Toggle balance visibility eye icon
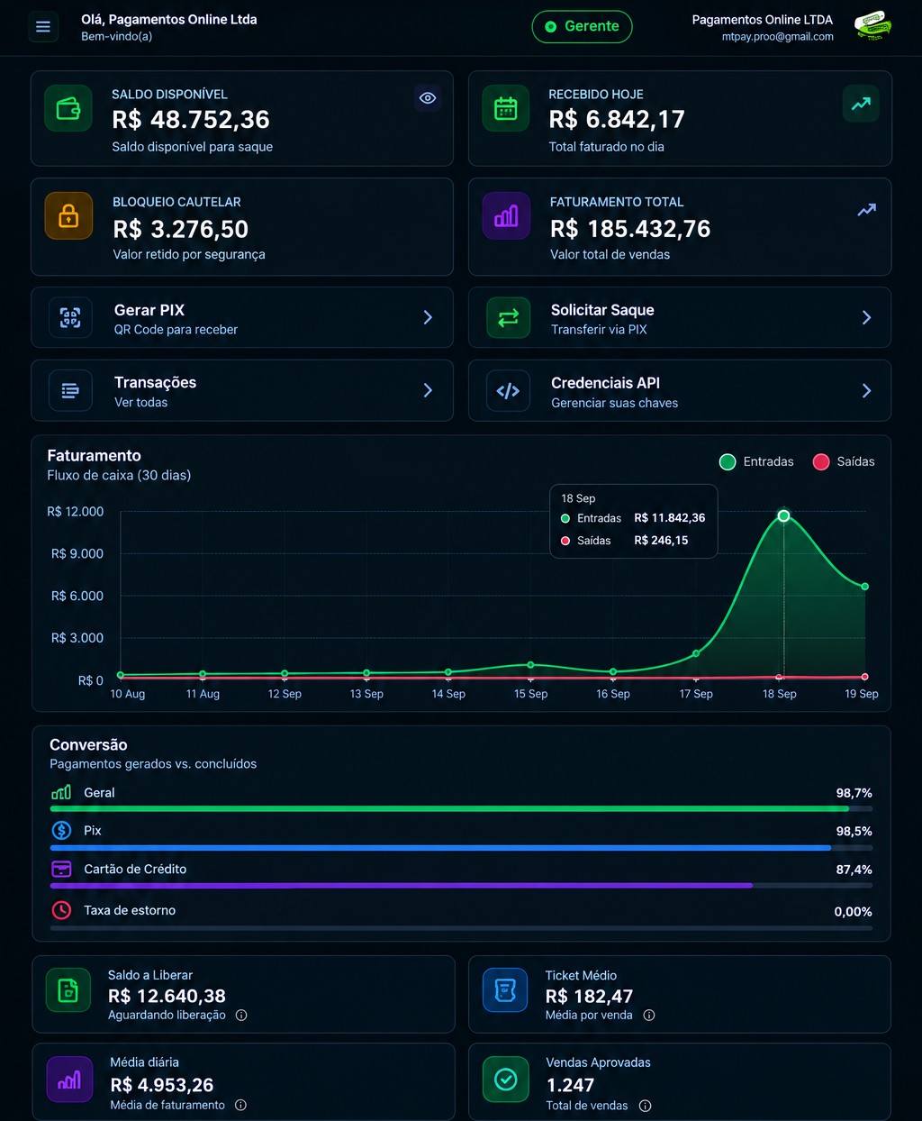Image resolution: width=922 pixels, height=1121 pixels. tap(428, 98)
